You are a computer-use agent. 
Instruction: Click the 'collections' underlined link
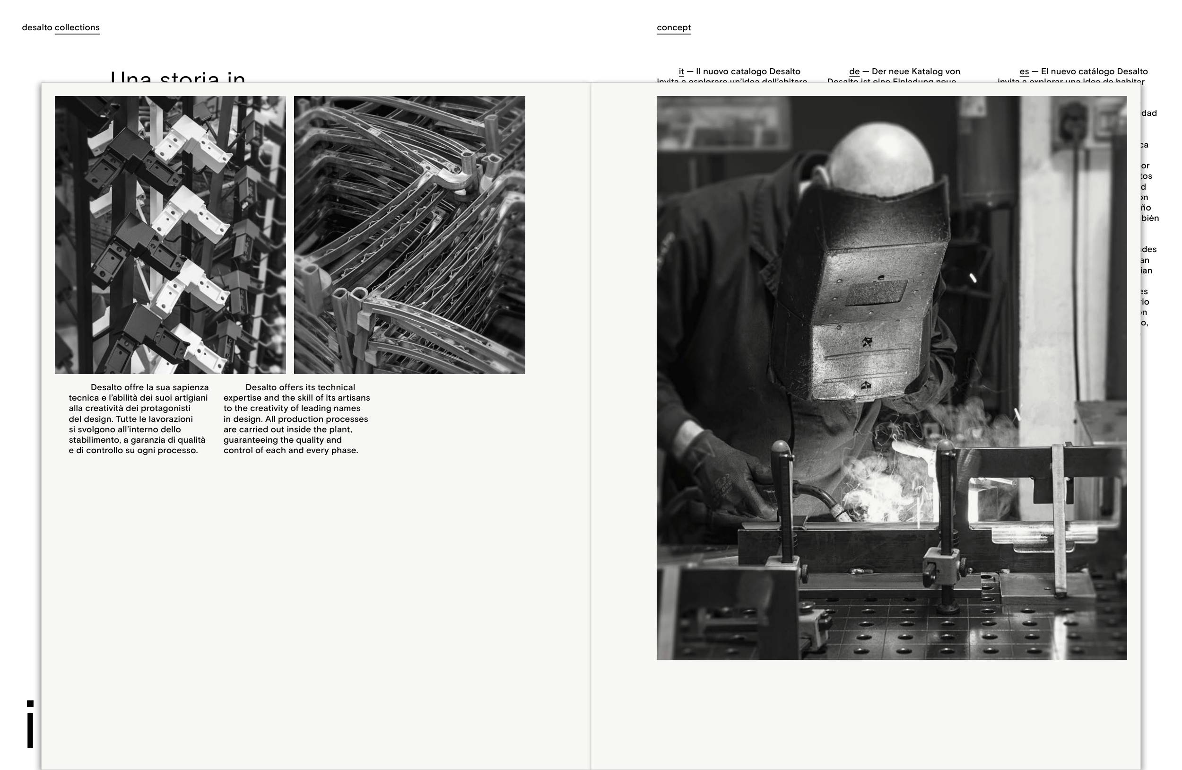pos(77,28)
